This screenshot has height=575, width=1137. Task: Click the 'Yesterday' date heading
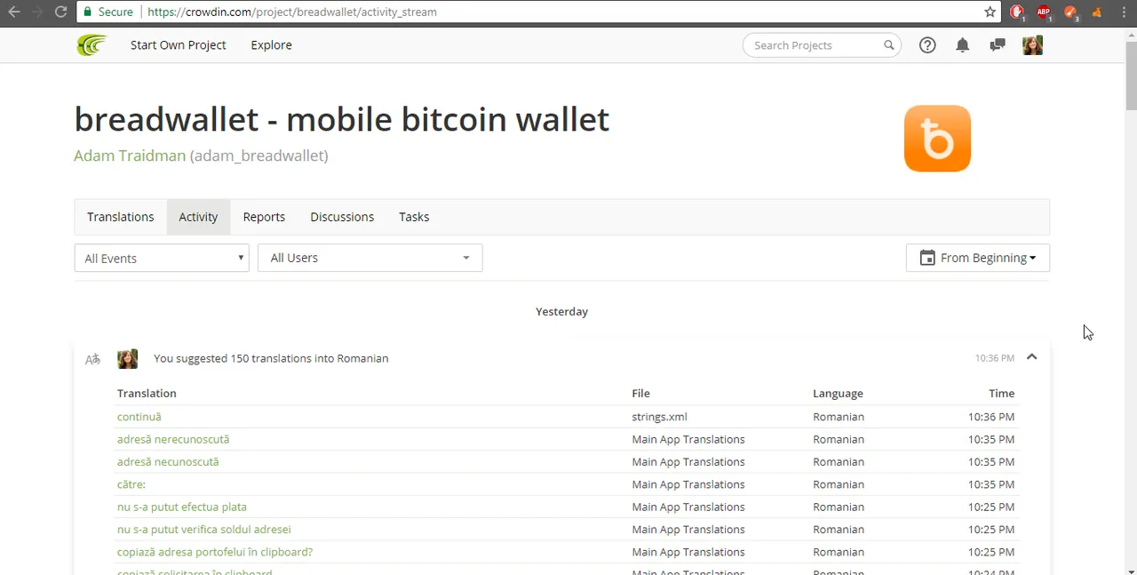coord(561,312)
